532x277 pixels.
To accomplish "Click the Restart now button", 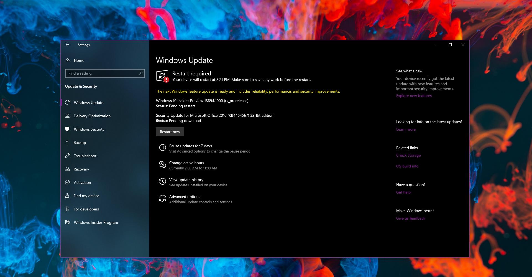I will point(170,132).
